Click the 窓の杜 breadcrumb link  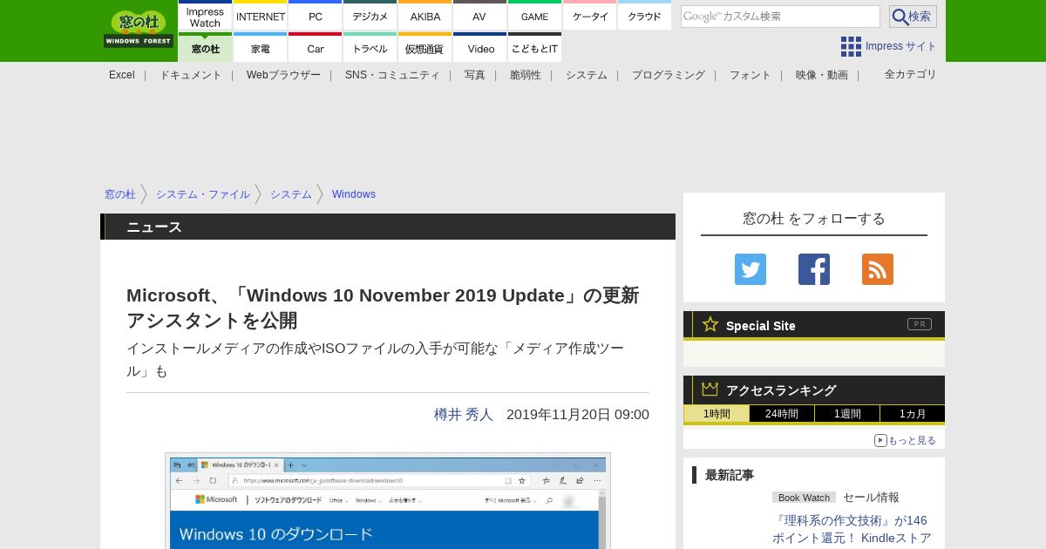120,194
